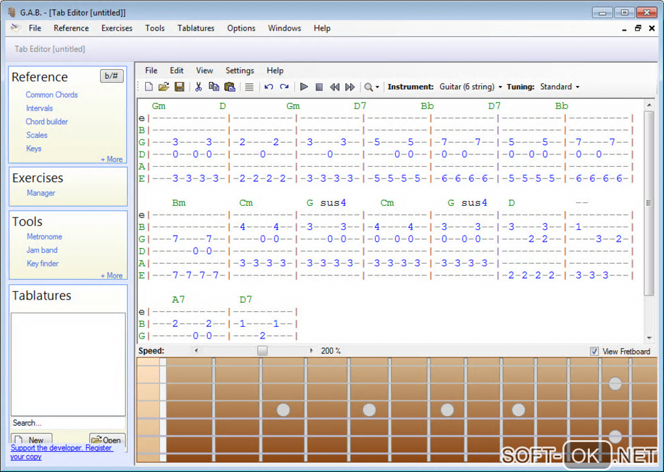The image size is (664, 472).
Task: Cut selection with the scissors icon
Action: [x=199, y=87]
